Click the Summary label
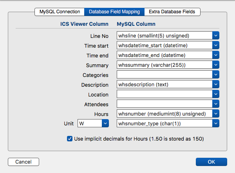The image size is (235, 173). 97,66
